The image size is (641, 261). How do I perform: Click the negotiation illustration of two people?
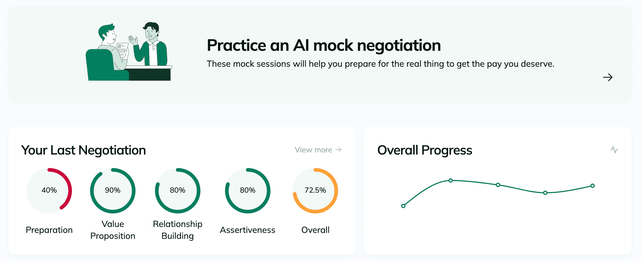[x=129, y=52]
